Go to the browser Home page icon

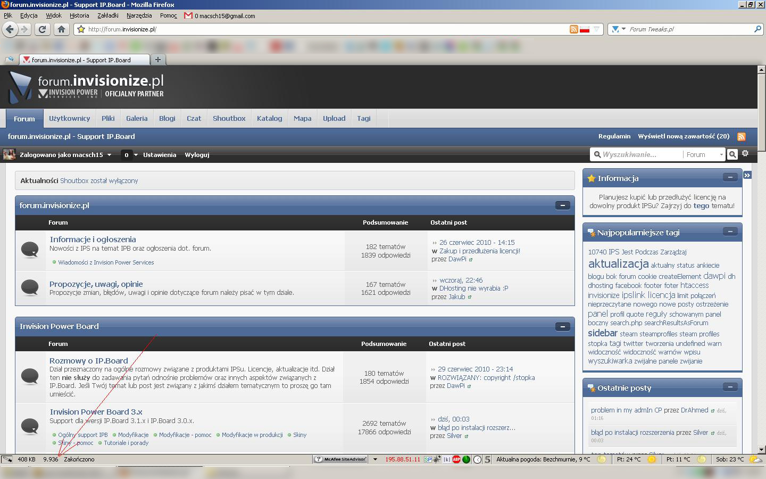[x=61, y=29]
